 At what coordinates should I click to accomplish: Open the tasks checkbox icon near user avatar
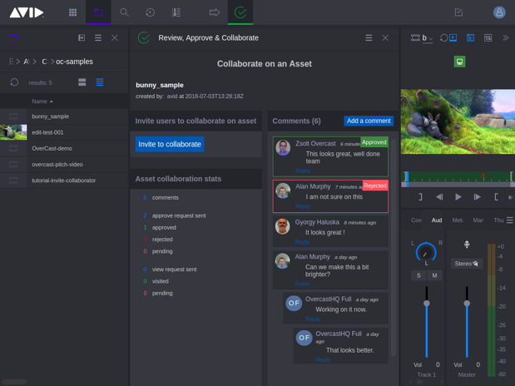pos(458,12)
